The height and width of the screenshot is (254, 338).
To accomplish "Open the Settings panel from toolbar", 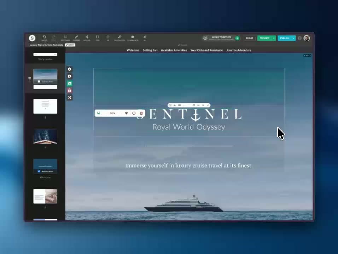I will point(65,37).
